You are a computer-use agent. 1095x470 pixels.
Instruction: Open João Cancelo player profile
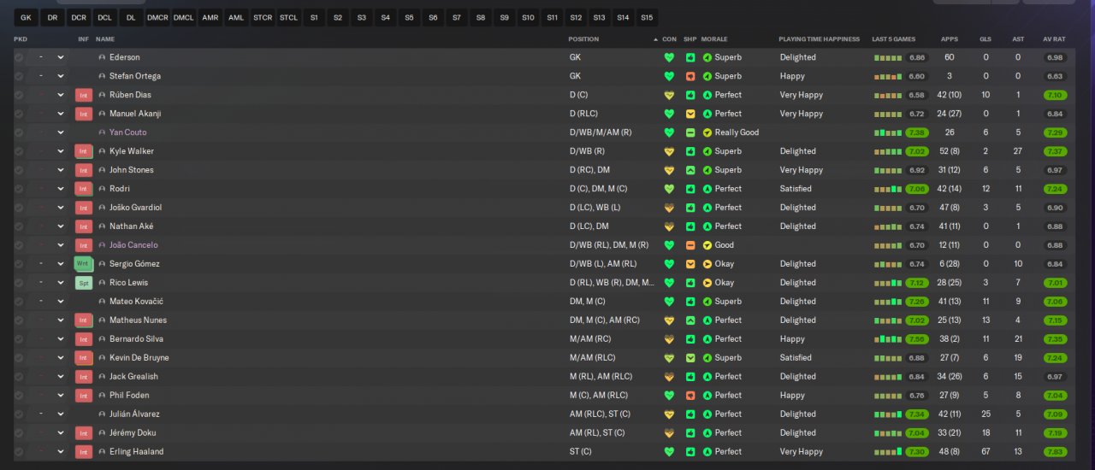[133, 245]
